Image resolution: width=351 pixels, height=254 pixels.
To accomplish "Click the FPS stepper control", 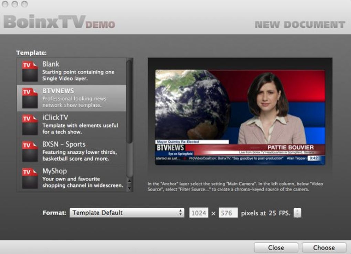I will pyautogui.click(x=297, y=213).
